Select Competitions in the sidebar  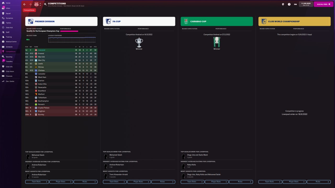pyautogui.click(x=10, y=51)
